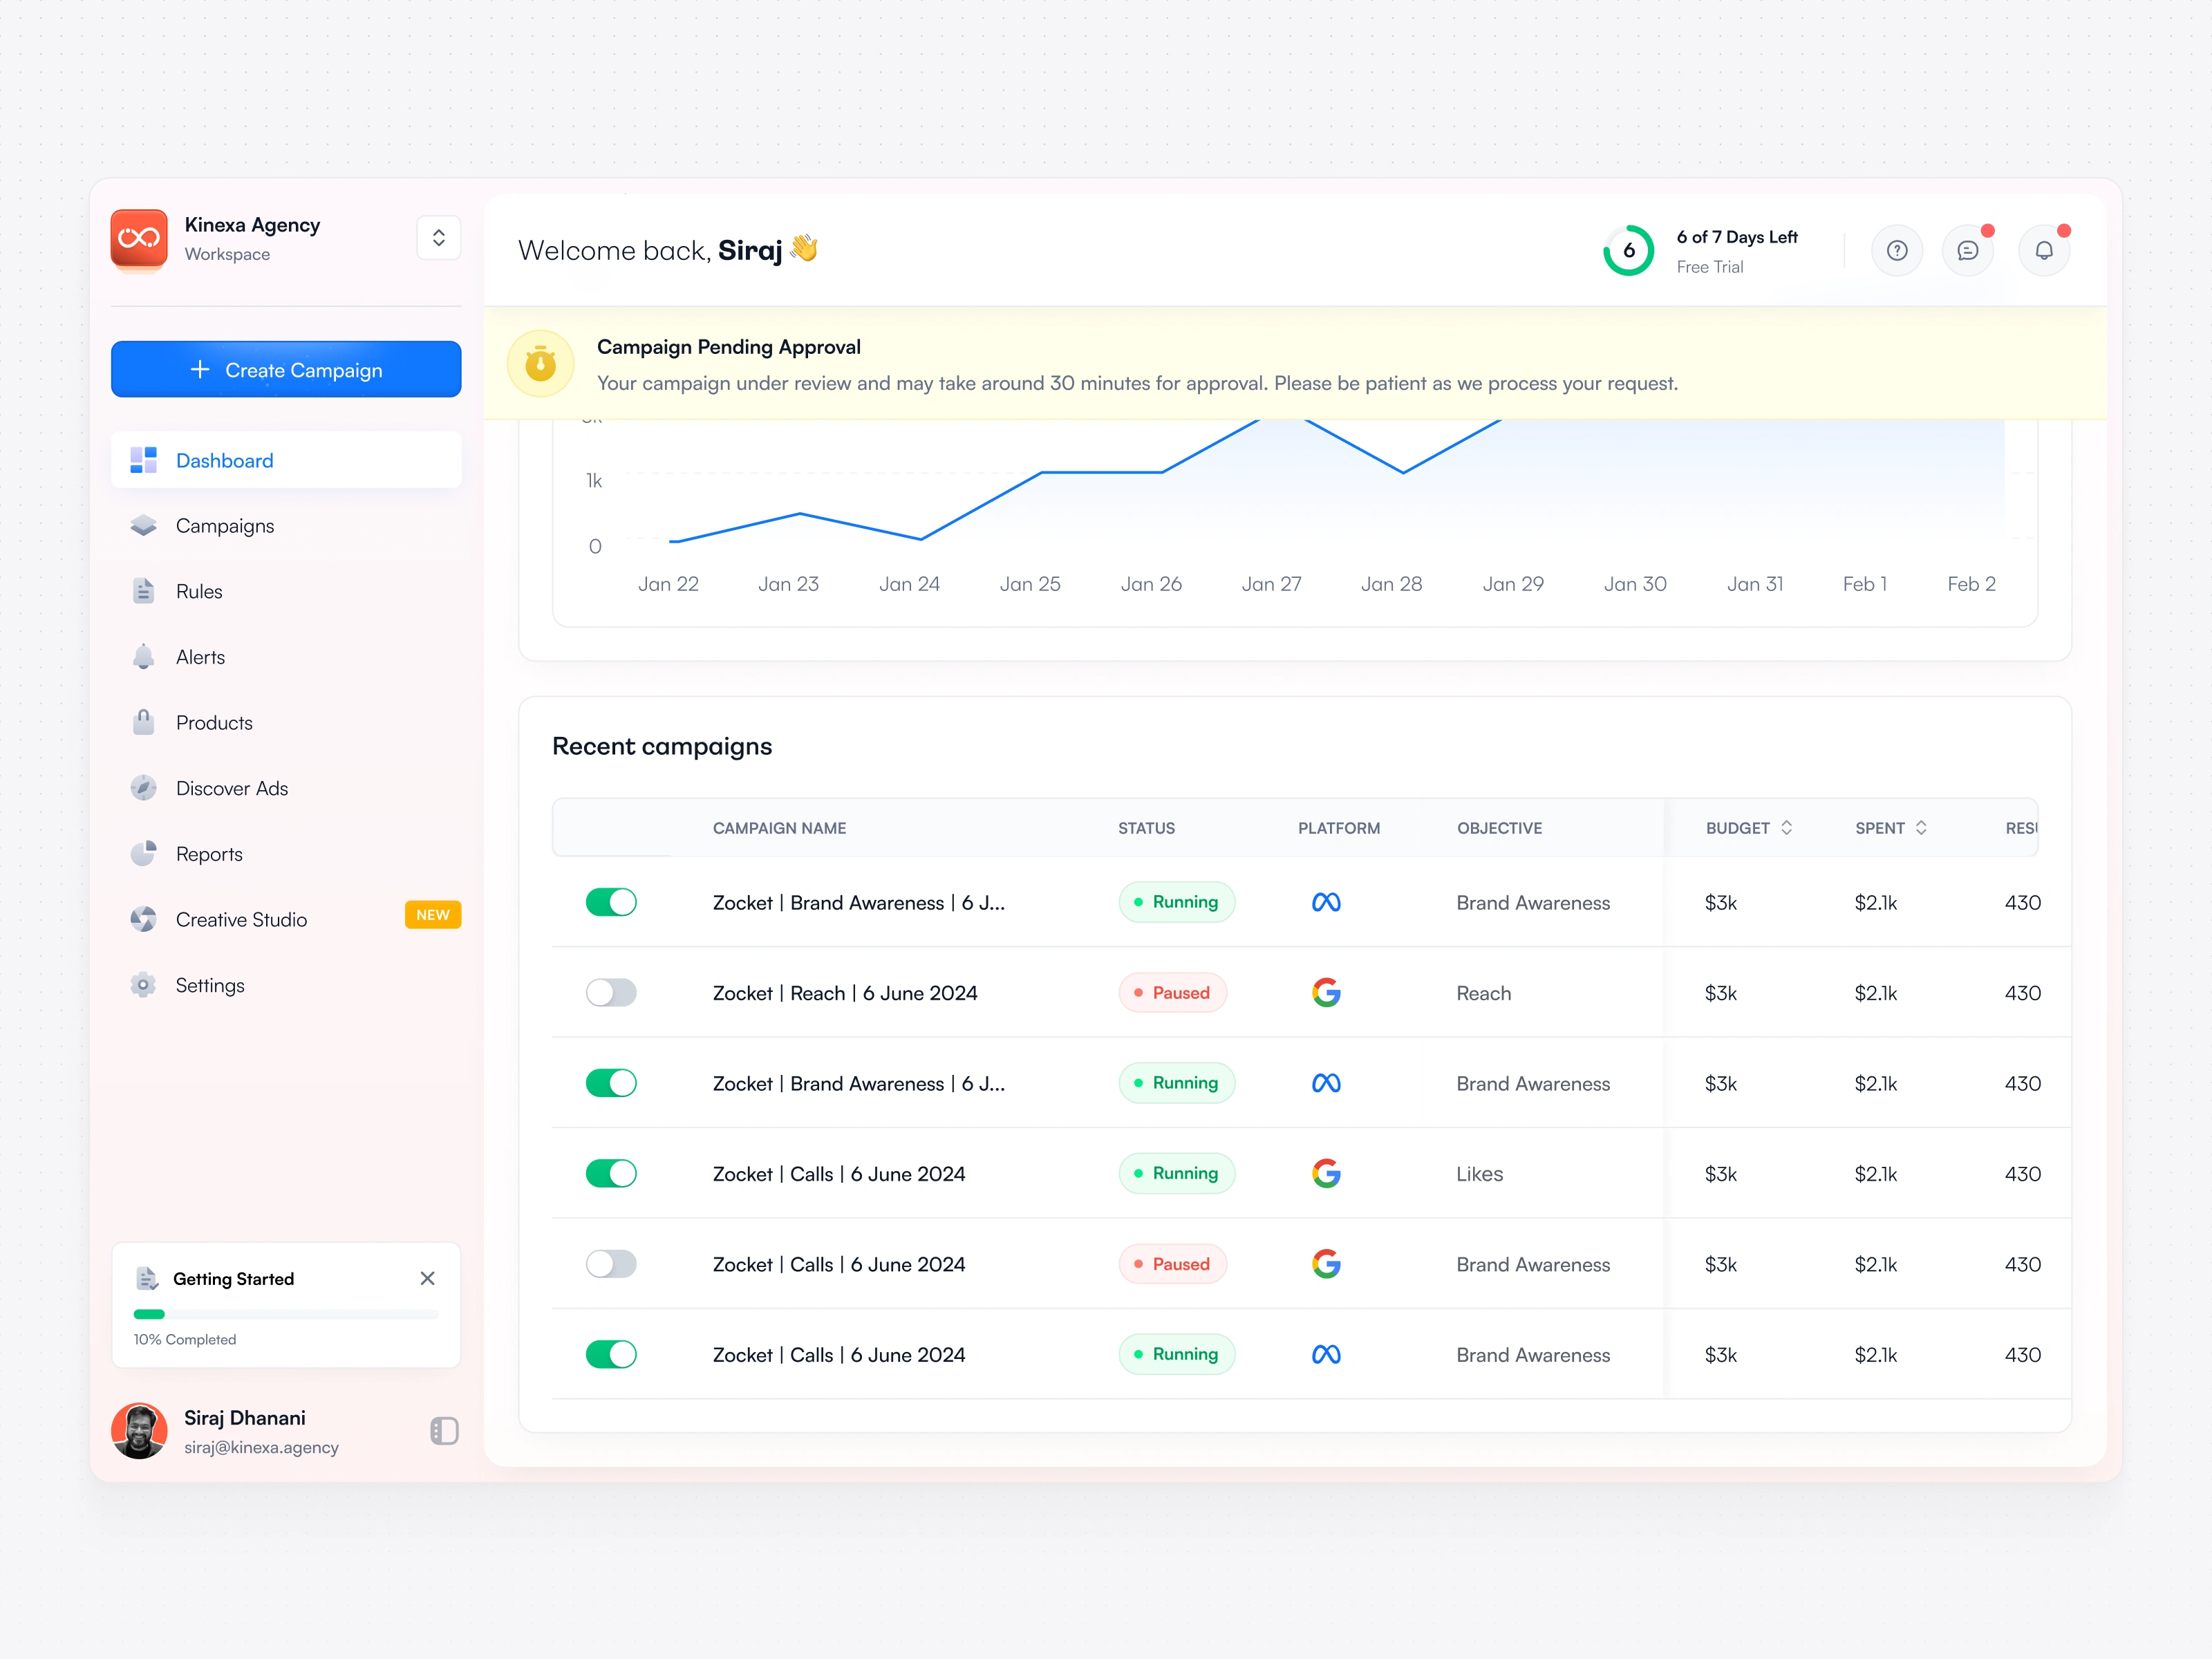This screenshot has height=1659, width=2212.
Task: Go to Creative Studio in sidebar
Action: coord(241,919)
